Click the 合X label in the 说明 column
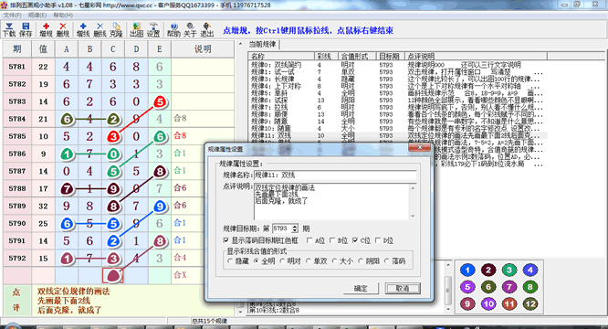This screenshot has height=329, width=608. click(x=180, y=275)
